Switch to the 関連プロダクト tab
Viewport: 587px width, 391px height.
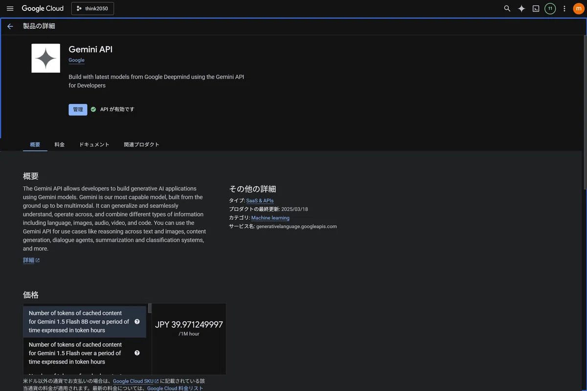[x=142, y=145]
